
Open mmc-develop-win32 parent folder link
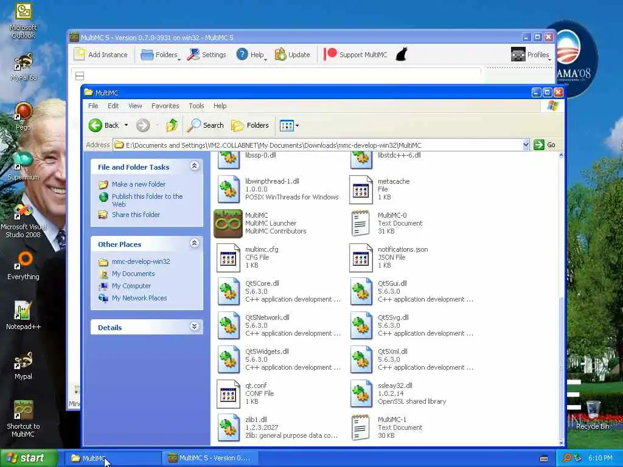tap(141, 261)
